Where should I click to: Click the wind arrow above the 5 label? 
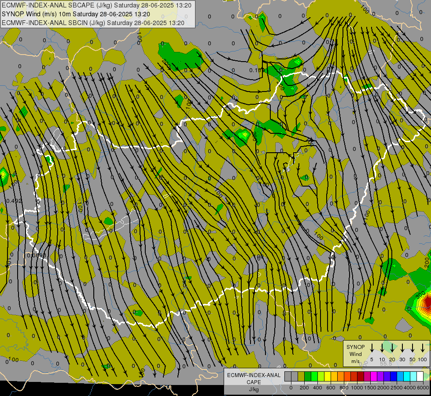point(372,348)
